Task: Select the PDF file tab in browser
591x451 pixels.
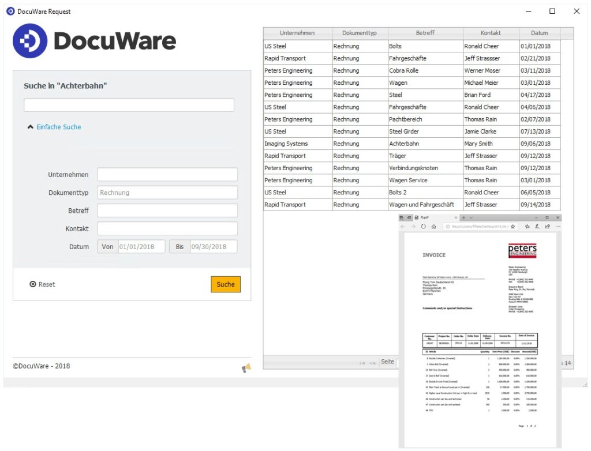Action: pyautogui.click(x=436, y=217)
